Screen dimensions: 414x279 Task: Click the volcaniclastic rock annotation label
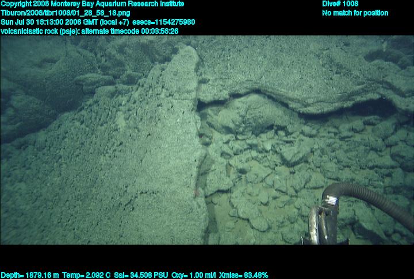(x=48, y=31)
